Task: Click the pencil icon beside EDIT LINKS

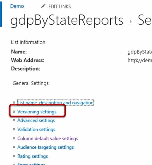Action: 43,6
